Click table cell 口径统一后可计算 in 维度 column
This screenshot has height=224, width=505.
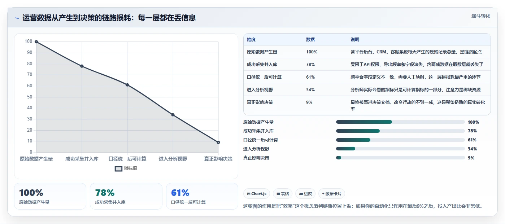(x=264, y=77)
